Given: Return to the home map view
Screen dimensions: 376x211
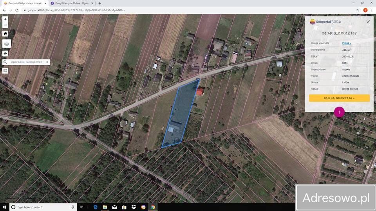Looking at the screenshot, I should (x=5, y=34).
